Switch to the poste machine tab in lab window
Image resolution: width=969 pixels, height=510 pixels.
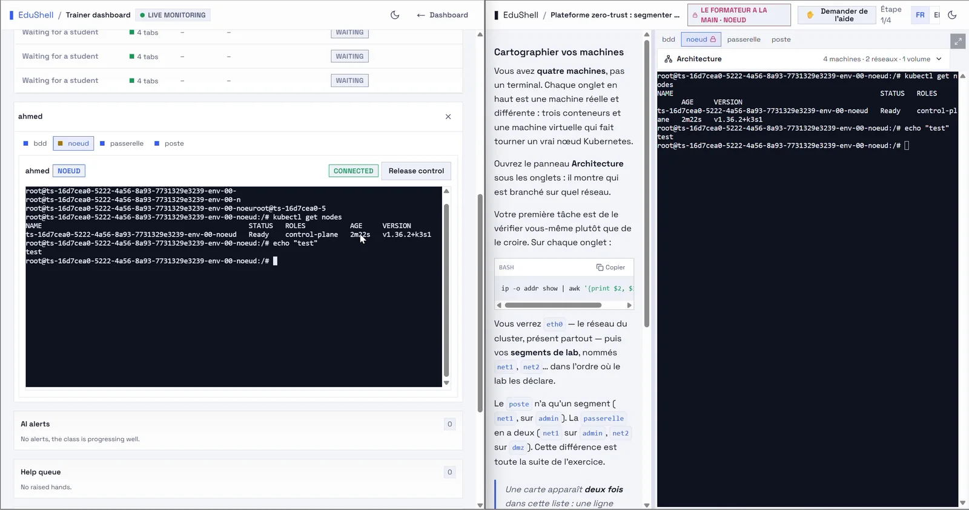[x=781, y=39]
